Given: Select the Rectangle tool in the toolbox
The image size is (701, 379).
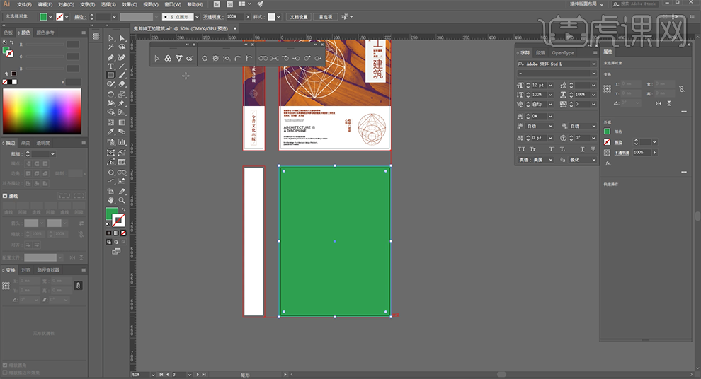Looking at the screenshot, I should (x=111, y=75).
